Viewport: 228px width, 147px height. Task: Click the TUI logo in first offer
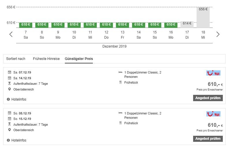click(213, 73)
